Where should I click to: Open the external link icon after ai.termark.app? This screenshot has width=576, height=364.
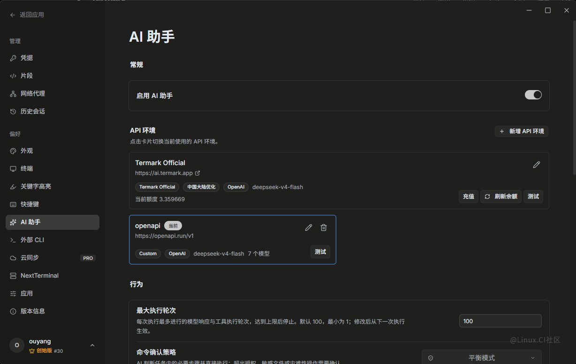[197, 173]
